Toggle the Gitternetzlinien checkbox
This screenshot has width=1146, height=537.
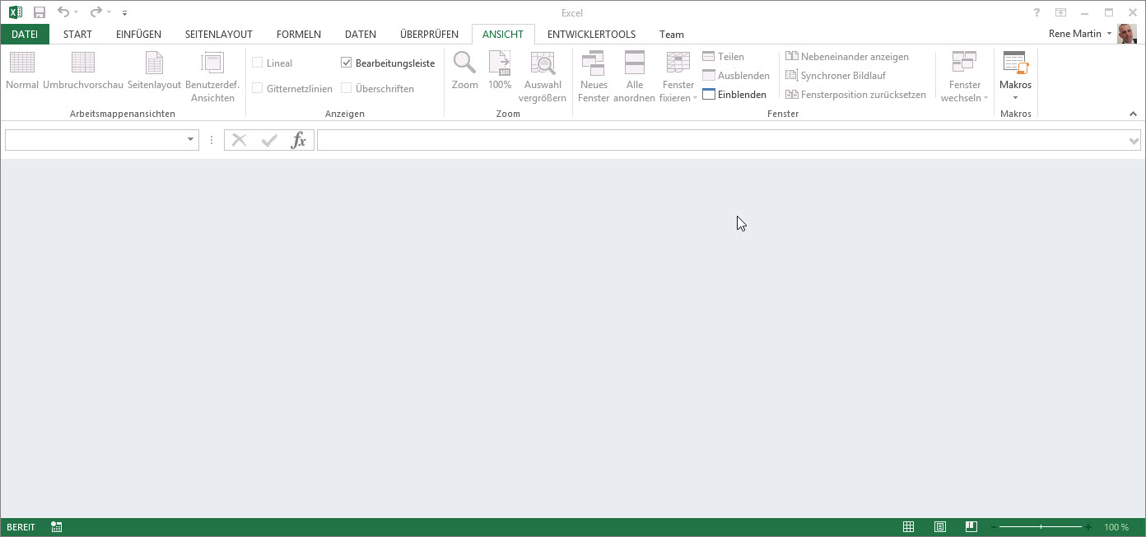click(x=258, y=89)
